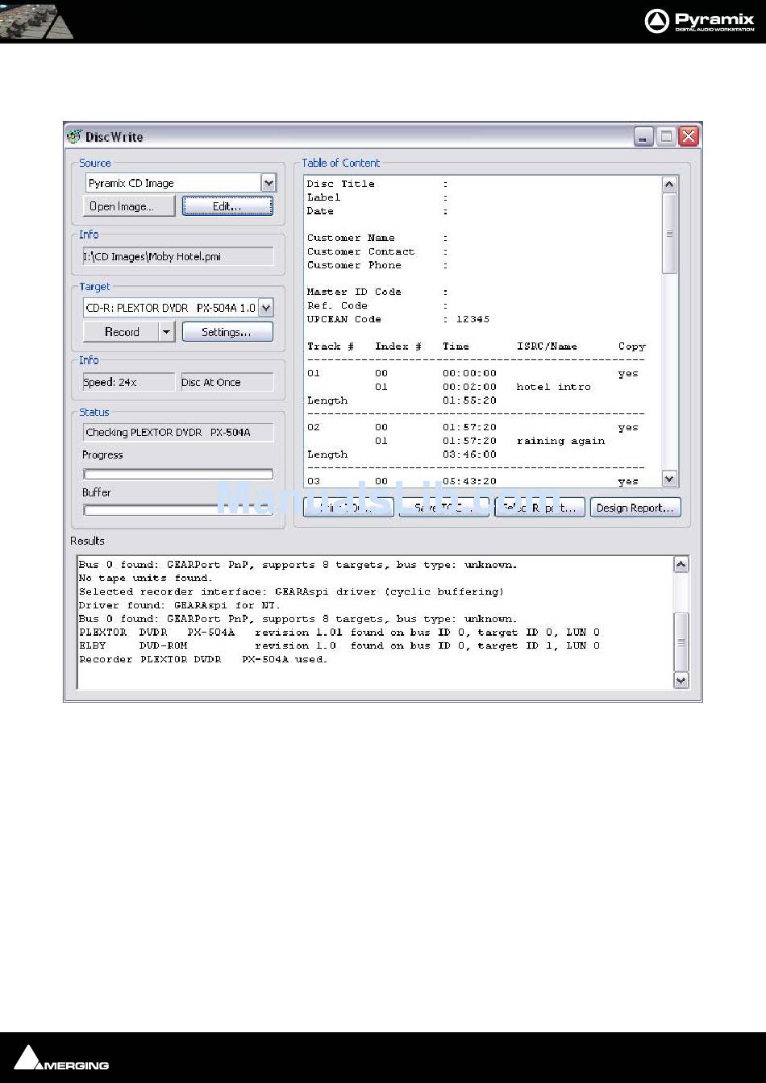
Task: Click the Results scroll down arrow
Action: click(681, 680)
